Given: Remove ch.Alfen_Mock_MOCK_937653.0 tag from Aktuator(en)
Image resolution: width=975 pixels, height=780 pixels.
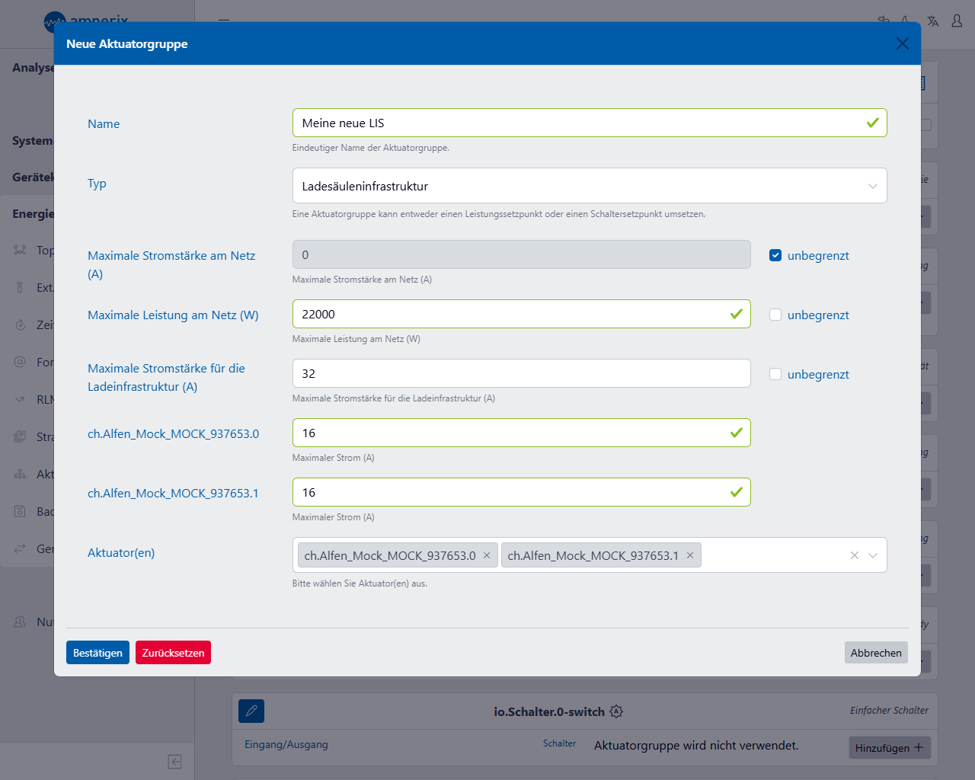Looking at the screenshot, I should (x=487, y=555).
